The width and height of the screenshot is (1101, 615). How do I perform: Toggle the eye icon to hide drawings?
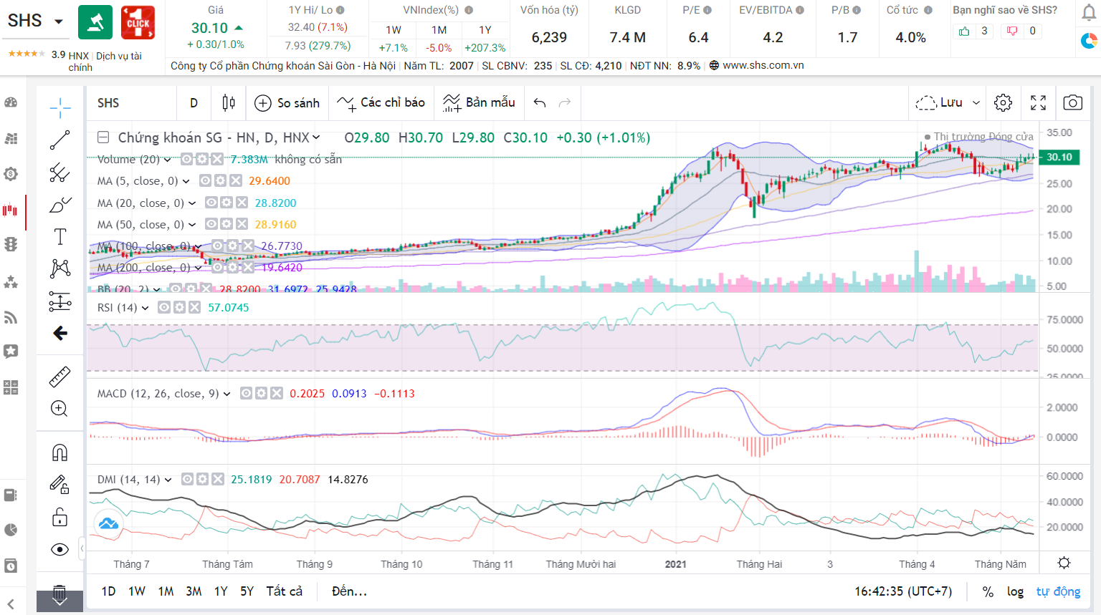tap(60, 549)
